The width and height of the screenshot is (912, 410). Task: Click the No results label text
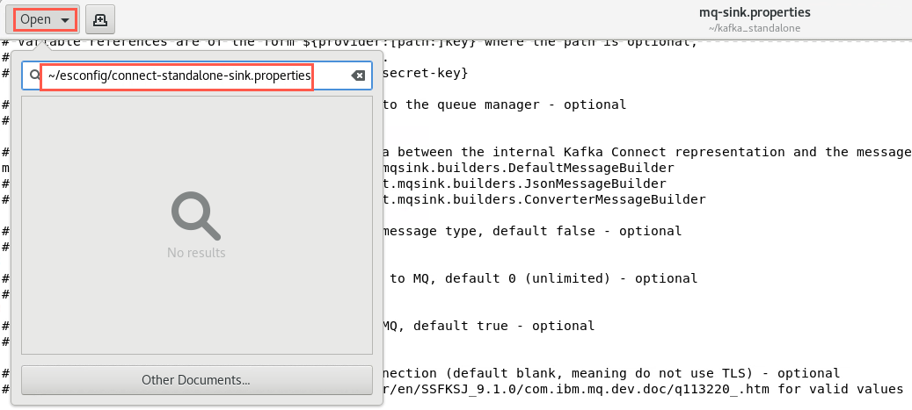pyautogui.click(x=196, y=253)
